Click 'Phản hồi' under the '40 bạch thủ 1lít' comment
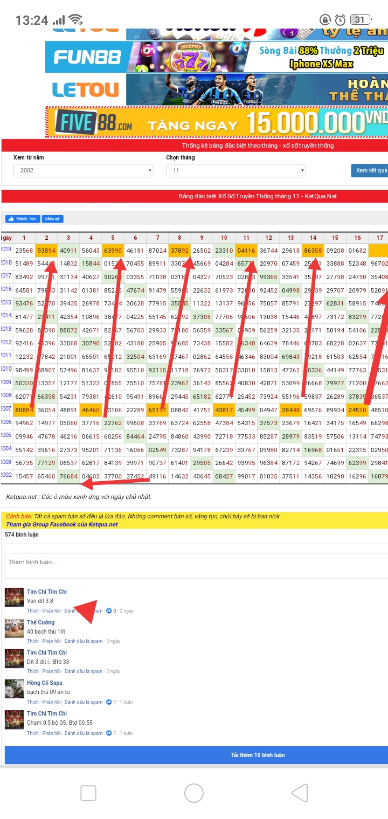Viewport: 388px width, 819px height. (52, 641)
